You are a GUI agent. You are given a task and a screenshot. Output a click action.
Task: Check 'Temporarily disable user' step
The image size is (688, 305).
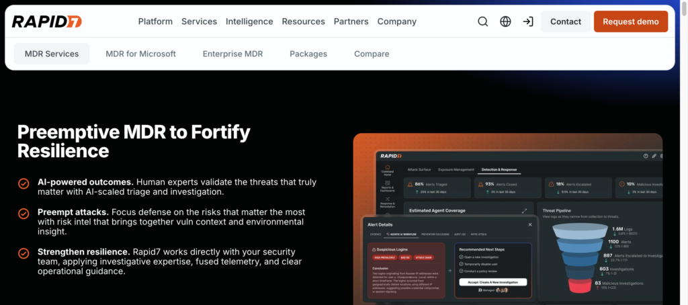coord(461,264)
